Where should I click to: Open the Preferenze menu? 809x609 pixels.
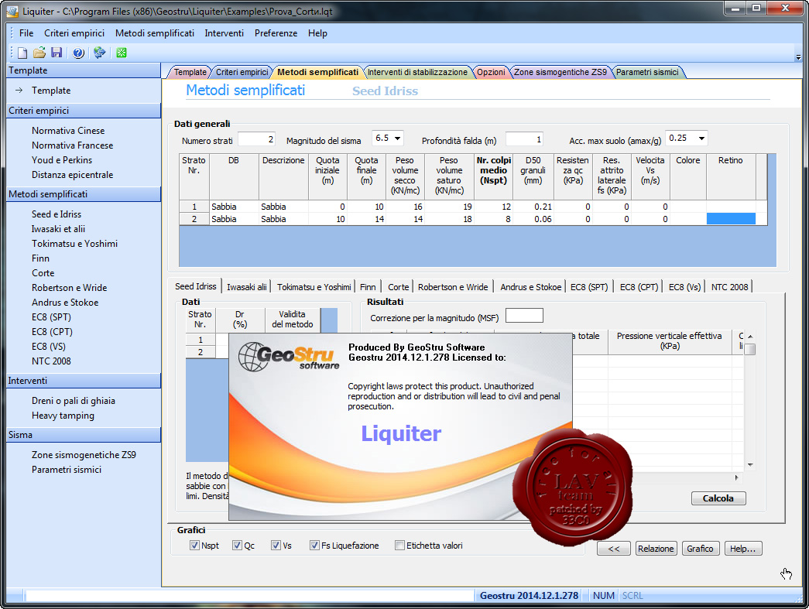[276, 33]
